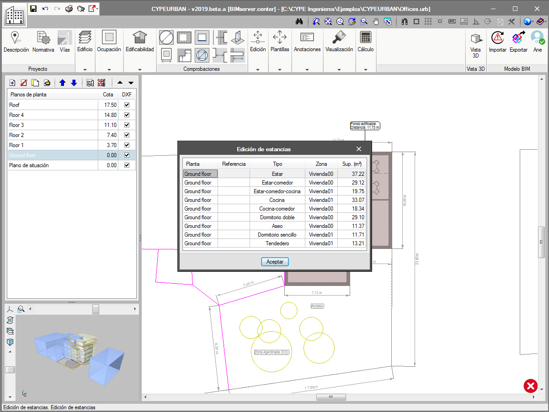Screen dimensions: 549x412
Task: Click the Save floppy disk icon
Action: point(33,9)
